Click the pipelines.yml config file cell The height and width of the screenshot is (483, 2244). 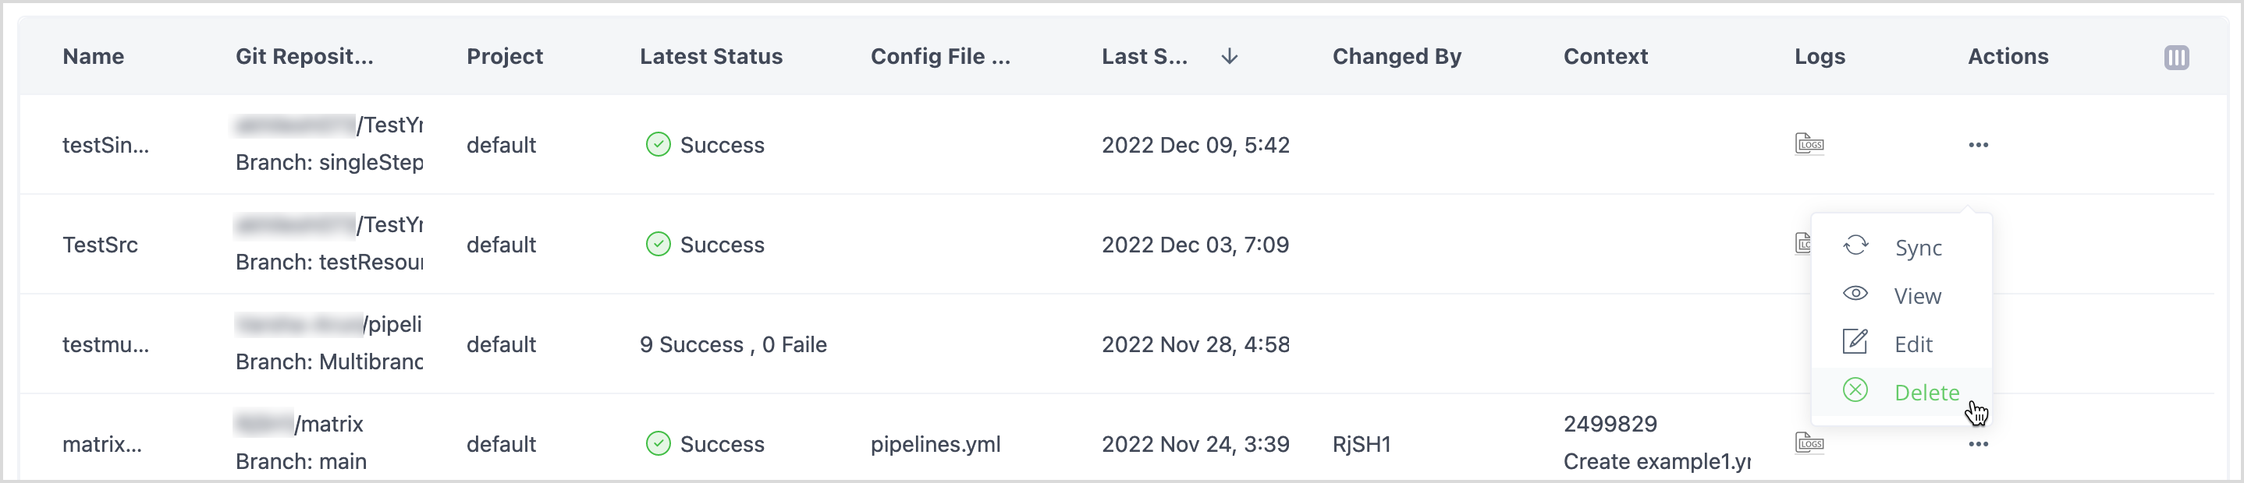[x=935, y=444]
